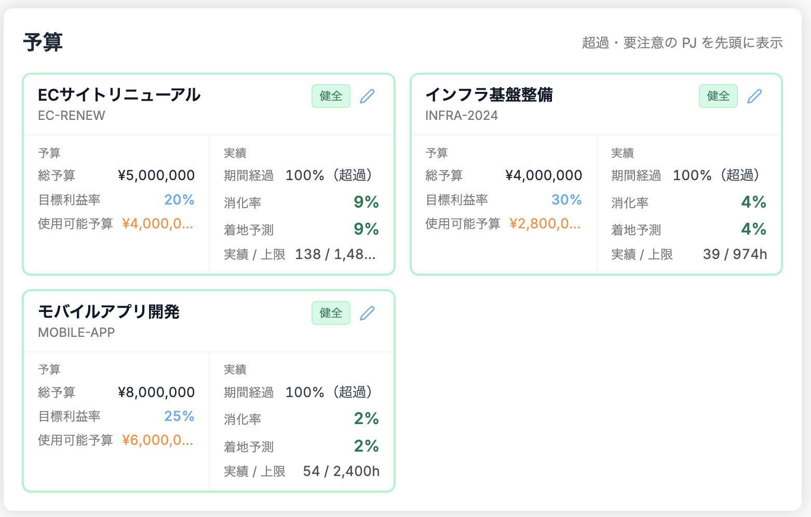Click truncated usable budget ¥2,800,0…
Image resolution: width=811 pixels, height=517 pixels.
click(x=545, y=224)
